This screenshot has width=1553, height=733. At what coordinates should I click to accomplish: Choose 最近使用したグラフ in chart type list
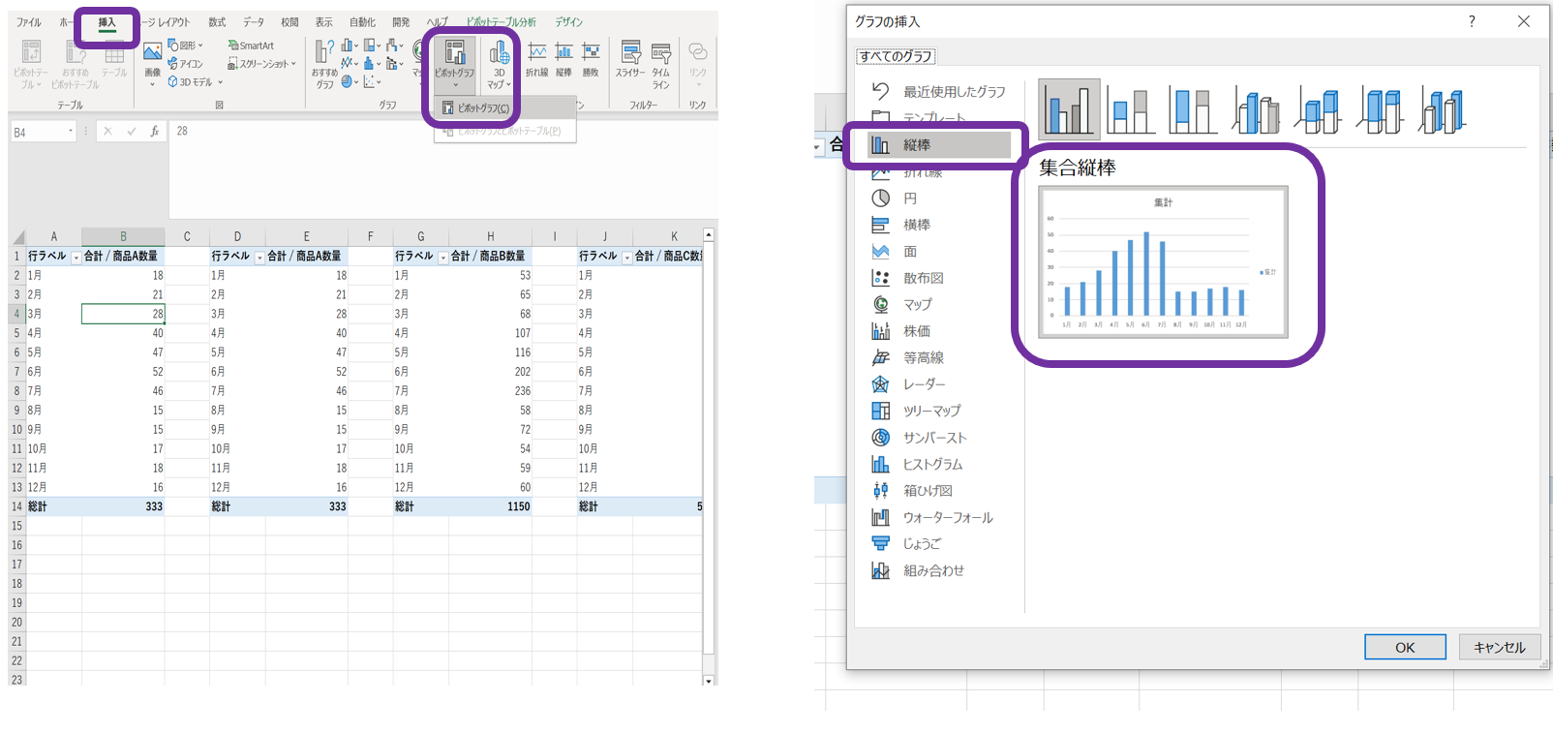939,91
